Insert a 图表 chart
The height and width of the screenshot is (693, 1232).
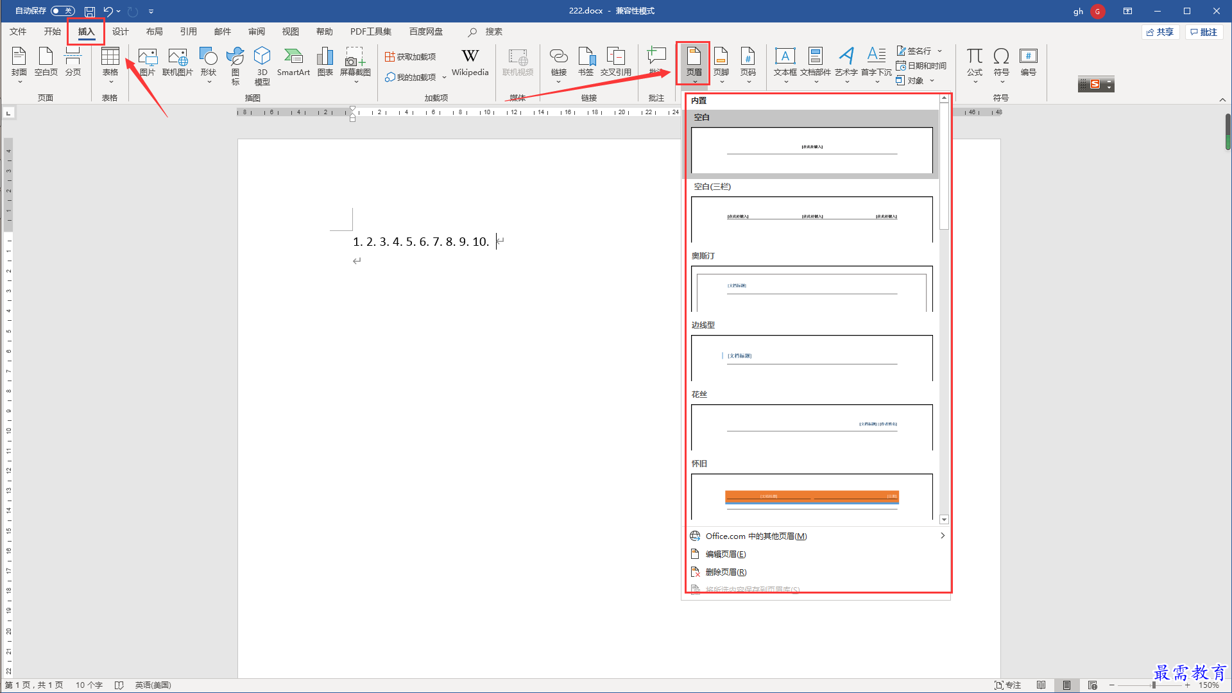pyautogui.click(x=325, y=62)
